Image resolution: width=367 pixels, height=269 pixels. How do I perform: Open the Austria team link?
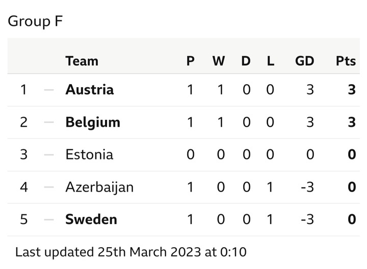pyautogui.click(x=89, y=90)
